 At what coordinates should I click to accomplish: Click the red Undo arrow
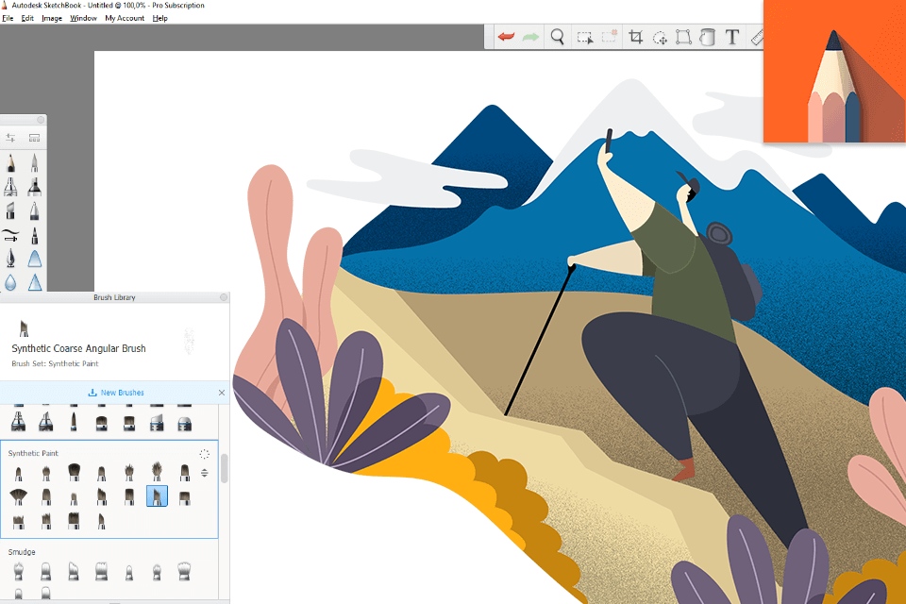point(507,38)
